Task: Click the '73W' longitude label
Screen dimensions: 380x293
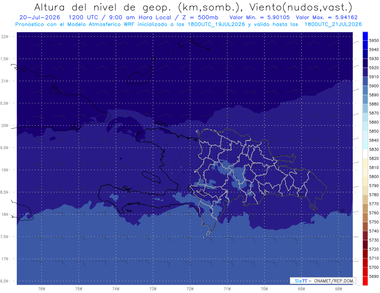Action: tap(153, 289)
